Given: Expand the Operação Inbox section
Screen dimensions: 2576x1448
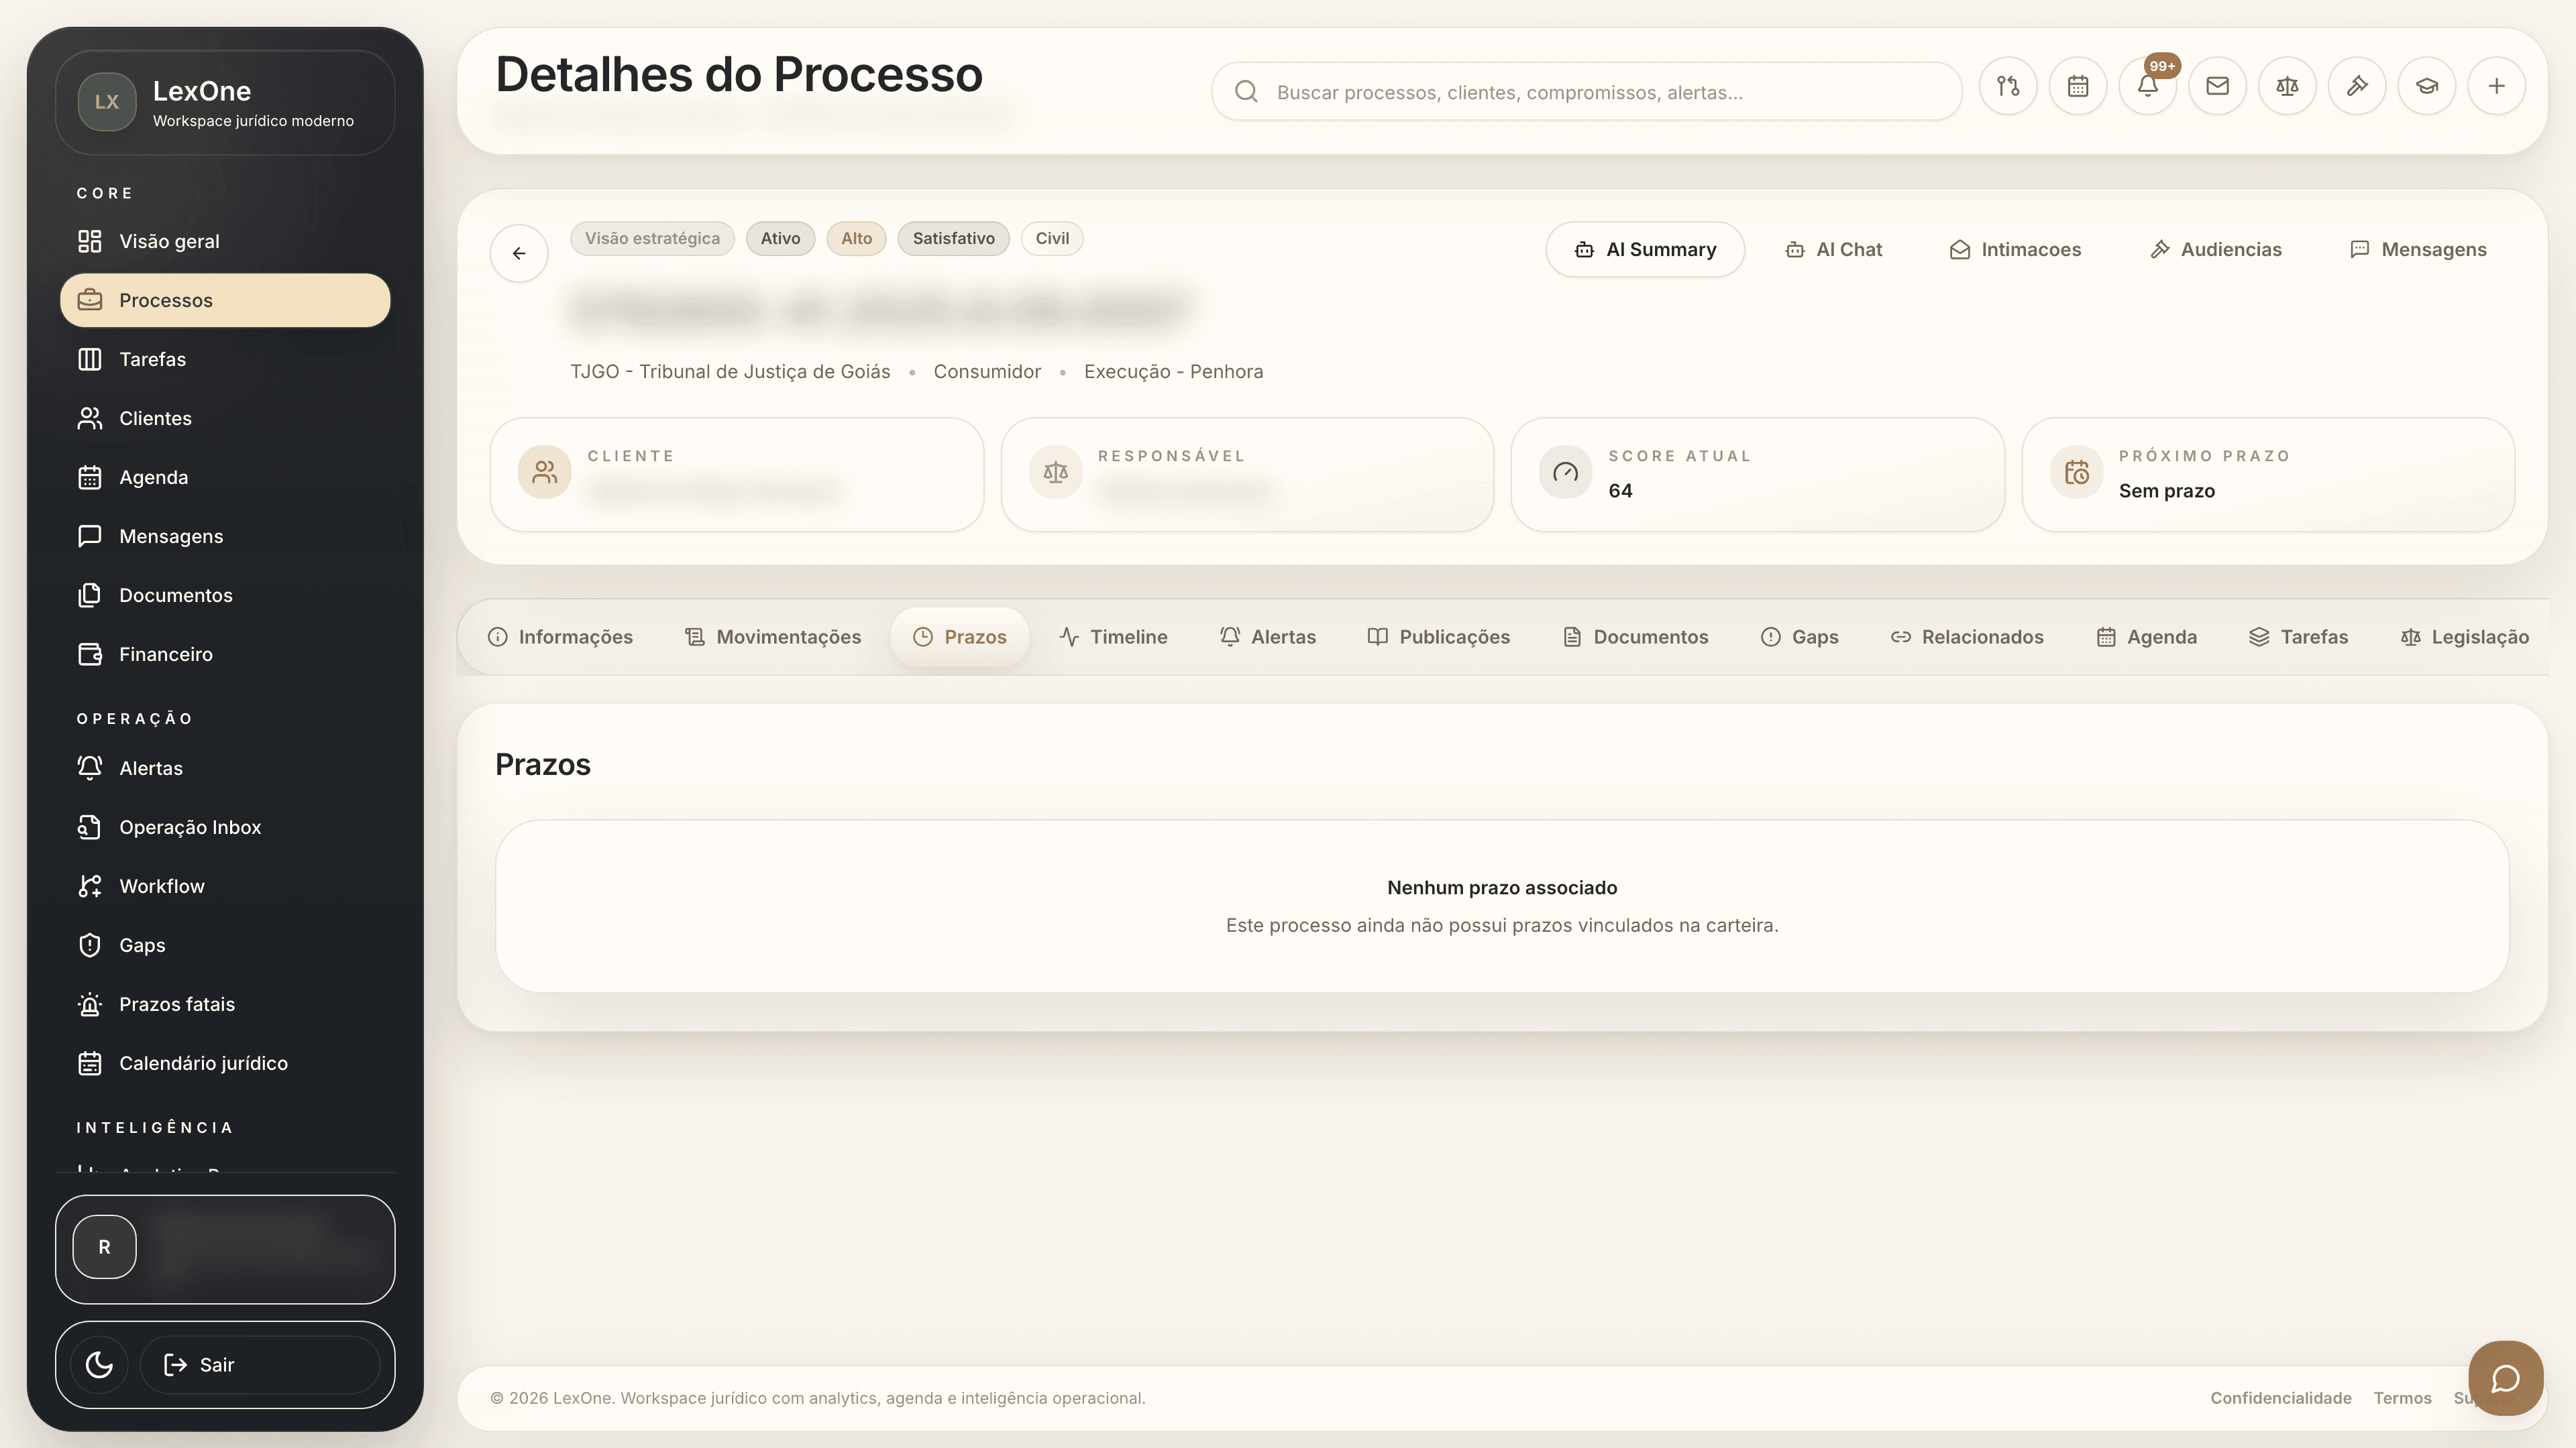Looking at the screenshot, I should coord(189,827).
